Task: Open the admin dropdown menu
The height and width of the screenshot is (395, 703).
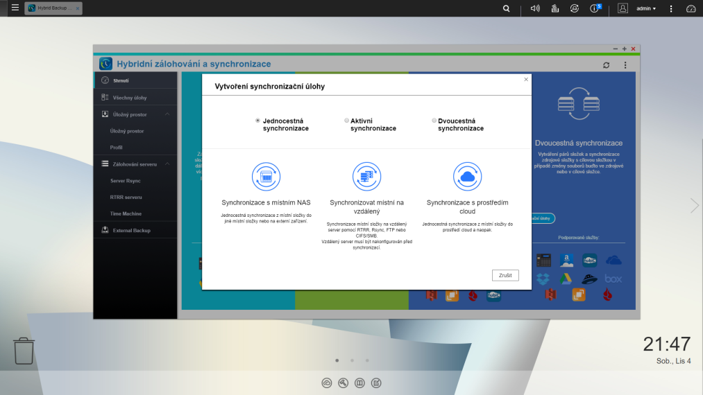Action: coord(646,8)
